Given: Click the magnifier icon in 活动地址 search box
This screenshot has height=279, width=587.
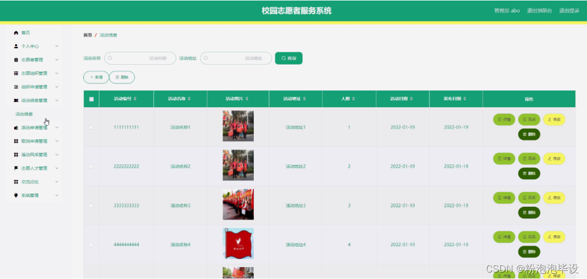Looking at the screenshot, I should (206, 58).
